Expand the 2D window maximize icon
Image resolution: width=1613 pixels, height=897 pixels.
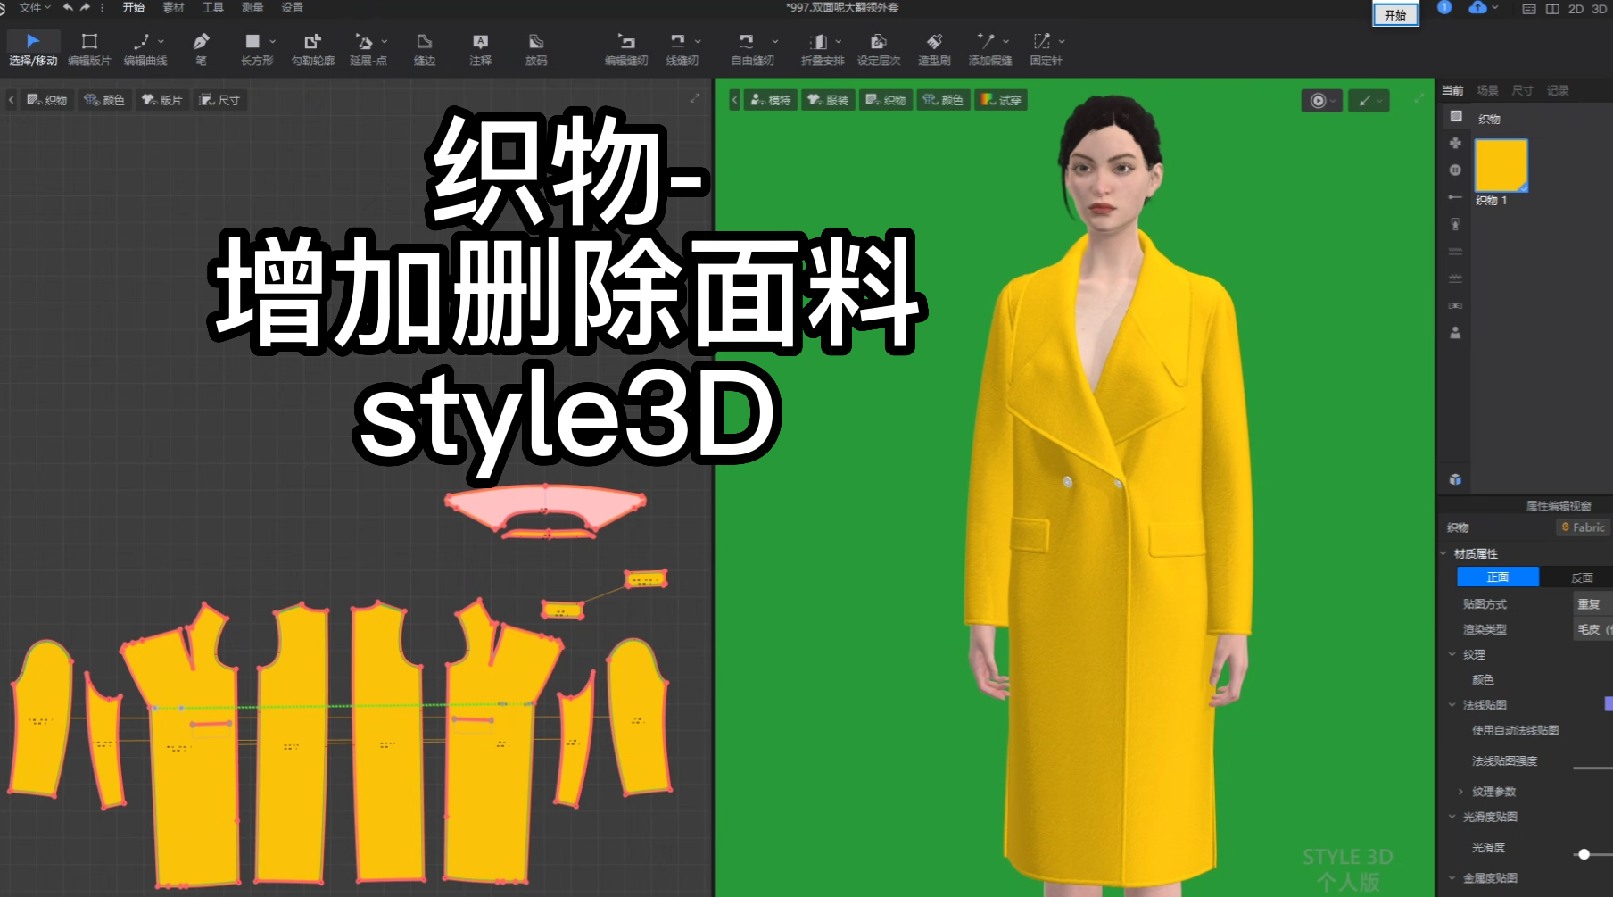click(x=695, y=98)
